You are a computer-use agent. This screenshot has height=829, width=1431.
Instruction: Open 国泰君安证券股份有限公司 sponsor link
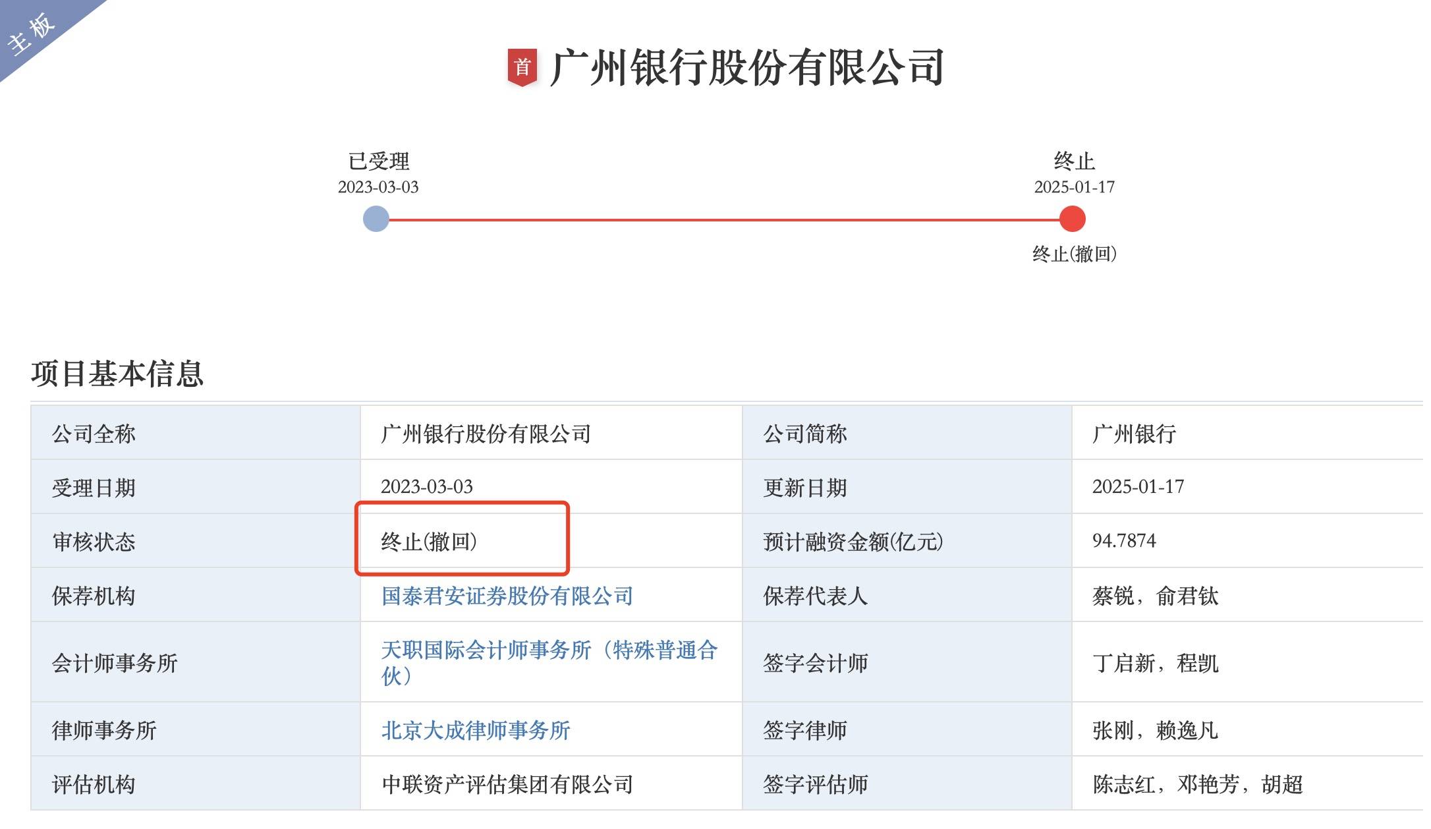tap(507, 594)
